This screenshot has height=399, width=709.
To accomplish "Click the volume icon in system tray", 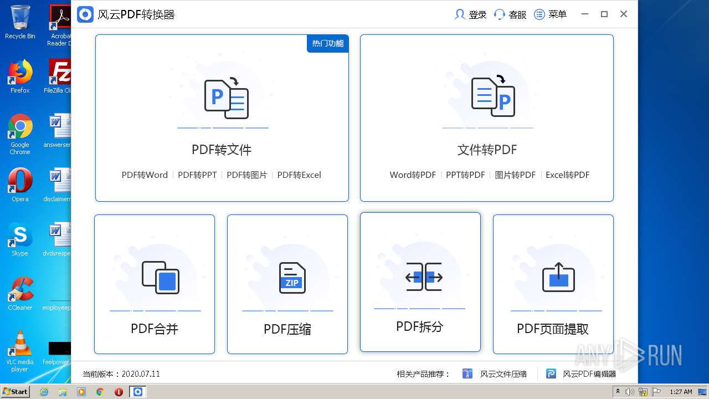I will click(630, 392).
